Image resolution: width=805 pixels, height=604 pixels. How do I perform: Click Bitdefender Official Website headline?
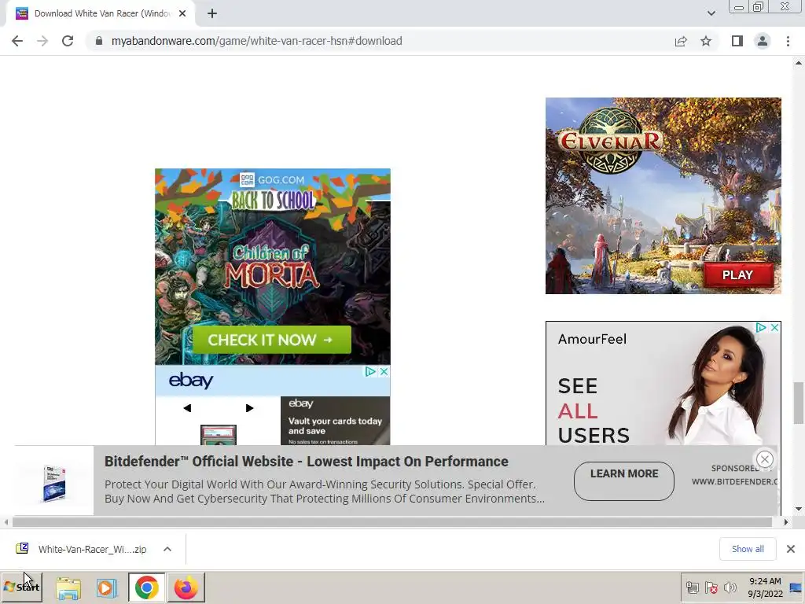(x=307, y=461)
